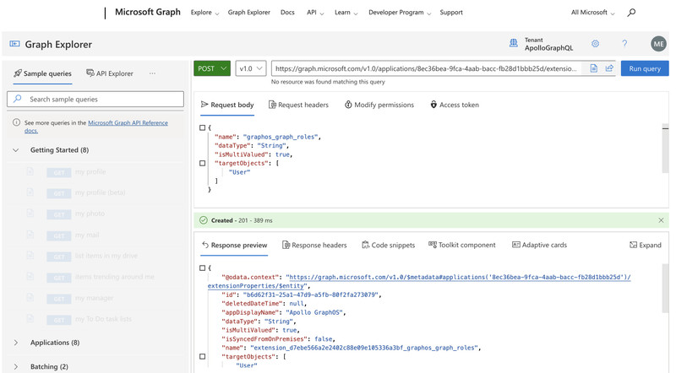This screenshot has height=373, width=676.
Task: Expand the Applications (8) section
Action: click(16, 343)
